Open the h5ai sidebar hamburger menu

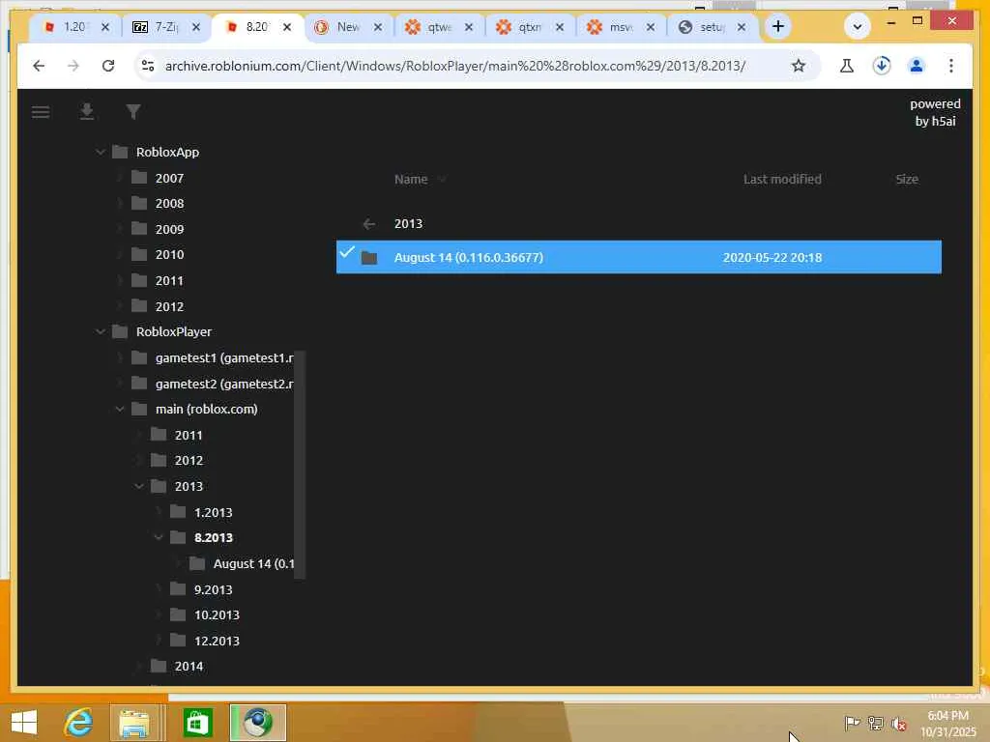pyautogui.click(x=41, y=112)
